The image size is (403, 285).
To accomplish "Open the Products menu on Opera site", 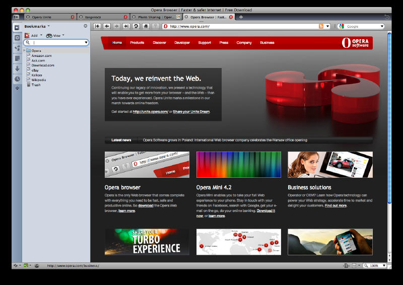I will coord(137,43).
